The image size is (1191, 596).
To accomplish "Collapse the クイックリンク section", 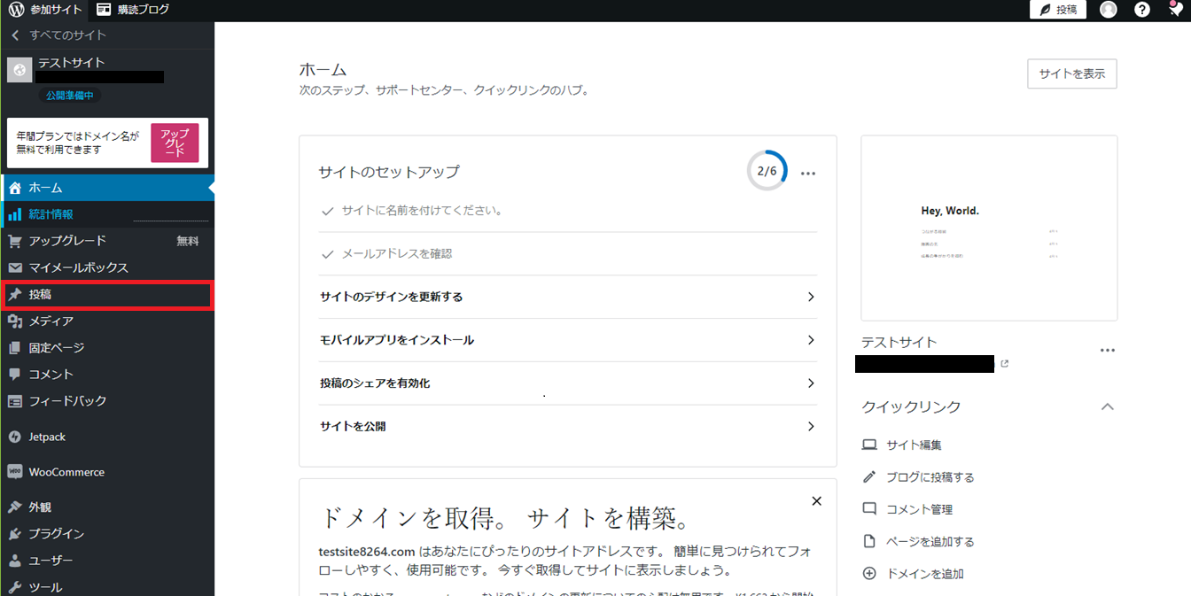I will click(x=1107, y=406).
